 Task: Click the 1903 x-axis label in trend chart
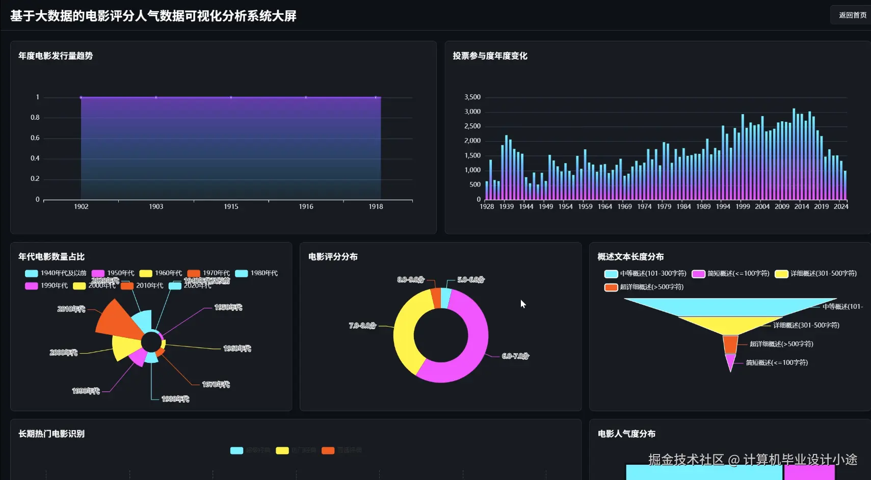tap(156, 206)
